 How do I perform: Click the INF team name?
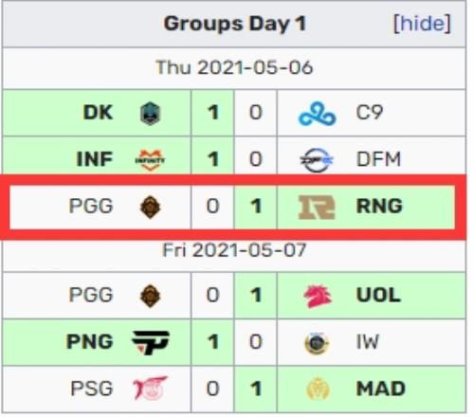[95, 159]
